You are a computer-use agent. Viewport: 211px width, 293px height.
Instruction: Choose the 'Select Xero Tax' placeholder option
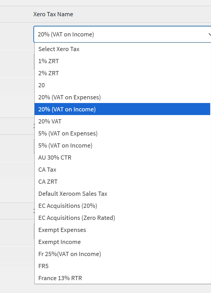point(59,49)
